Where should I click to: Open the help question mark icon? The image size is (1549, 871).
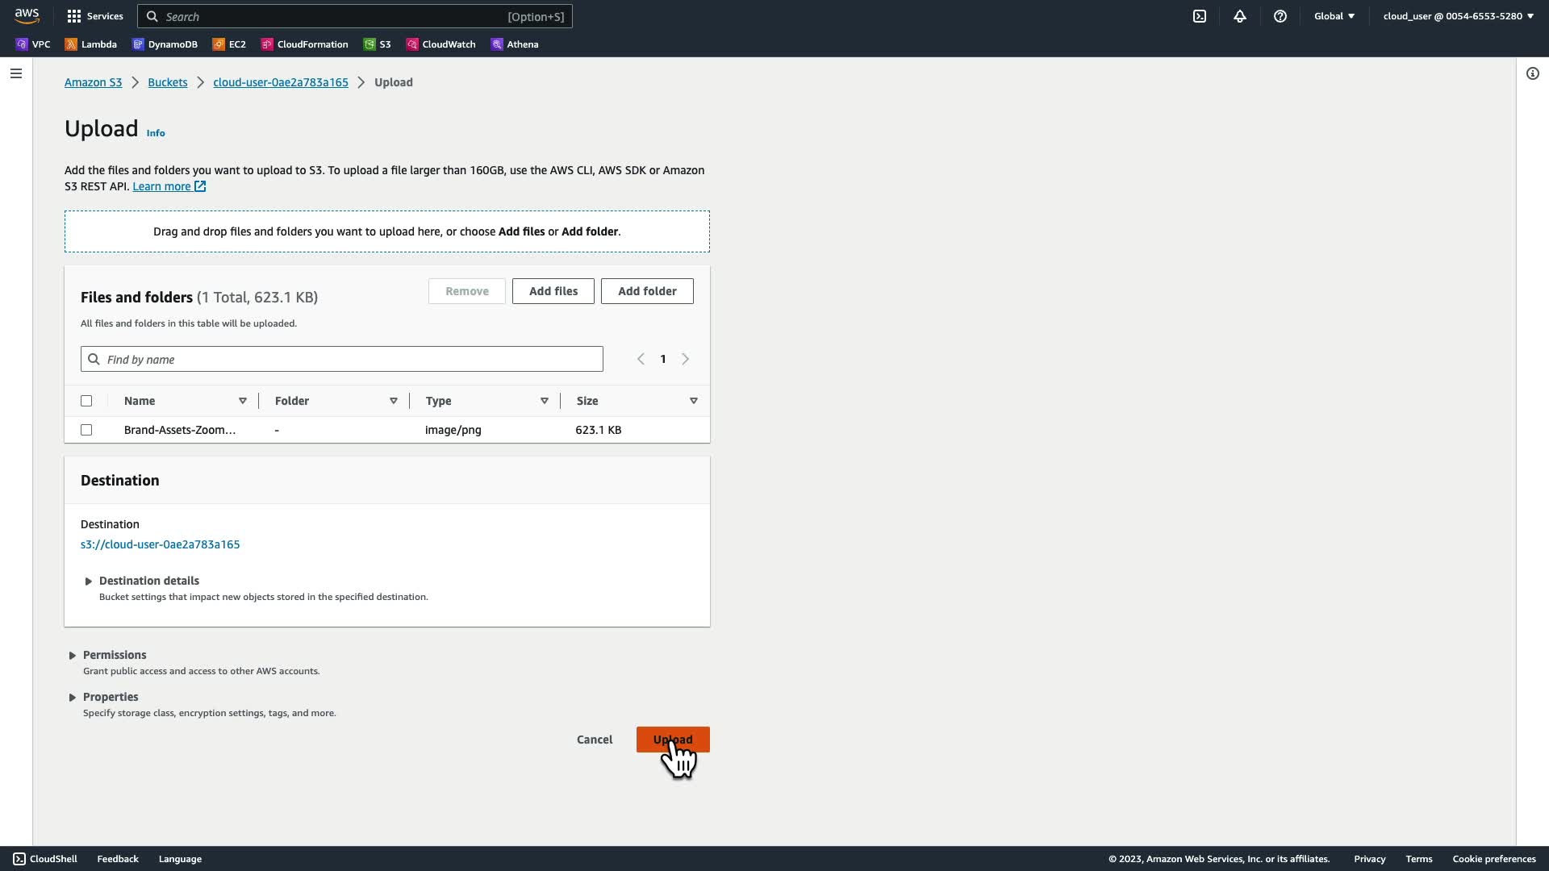click(x=1280, y=16)
